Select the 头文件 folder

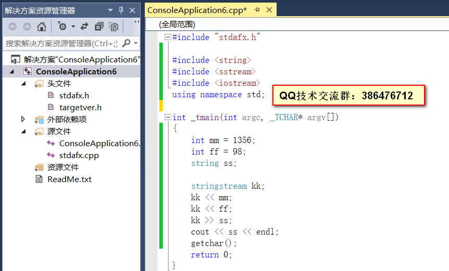click(x=59, y=83)
